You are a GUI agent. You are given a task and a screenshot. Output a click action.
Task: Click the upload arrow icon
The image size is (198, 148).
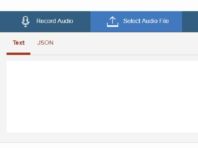pos(113,22)
